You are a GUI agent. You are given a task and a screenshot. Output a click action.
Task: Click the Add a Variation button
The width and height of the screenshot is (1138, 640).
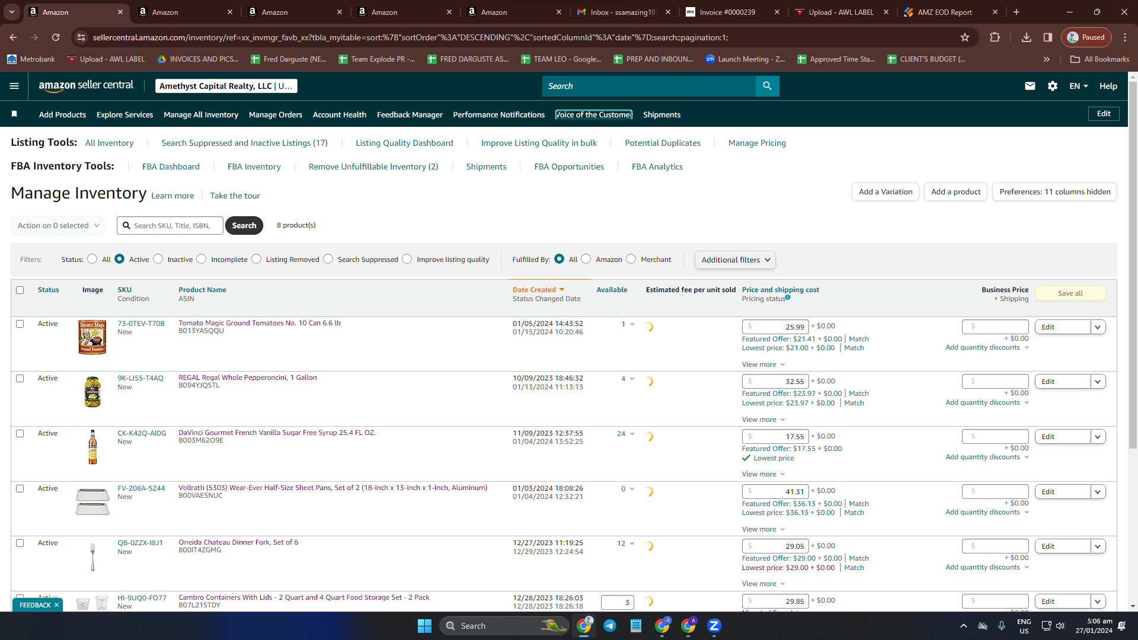886,192
